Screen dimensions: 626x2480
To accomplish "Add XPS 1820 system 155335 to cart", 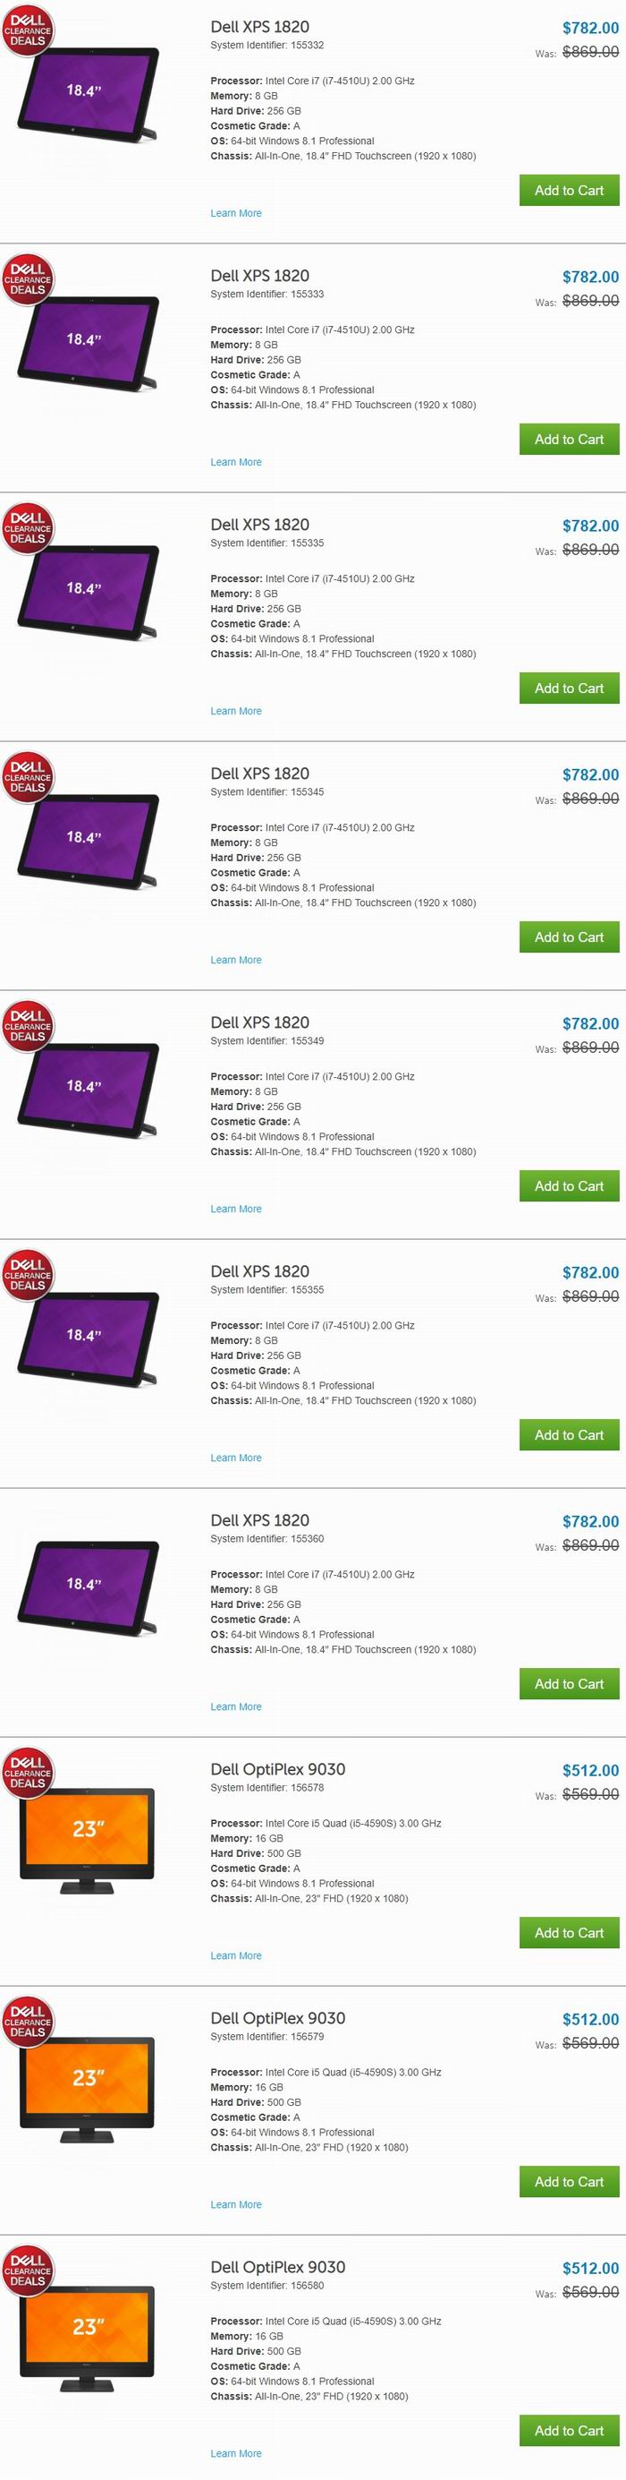I will (x=570, y=688).
